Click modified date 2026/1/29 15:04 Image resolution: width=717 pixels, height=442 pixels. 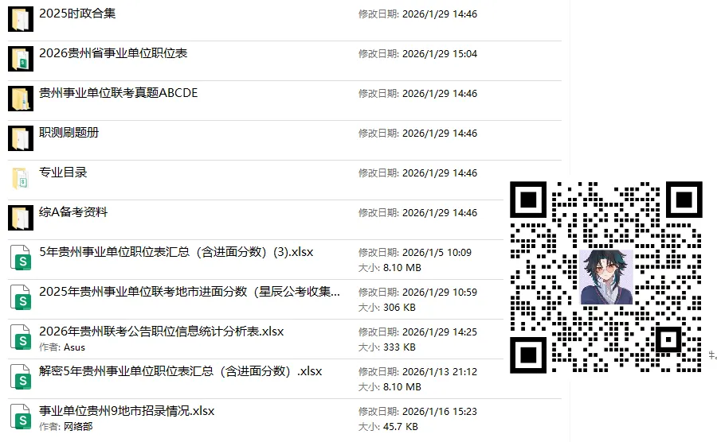click(x=440, y=54)
